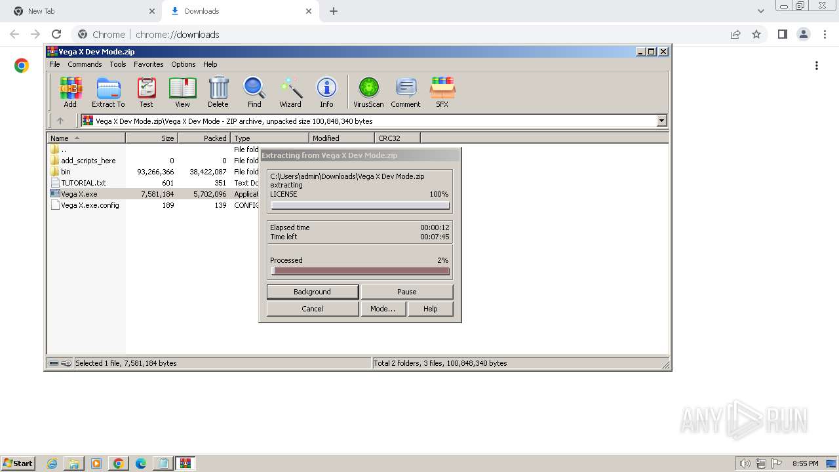Image resolution: width=839 pixels, height=472 pixels.
Task: Click the Info icon
Action: [x=326, y=92]
